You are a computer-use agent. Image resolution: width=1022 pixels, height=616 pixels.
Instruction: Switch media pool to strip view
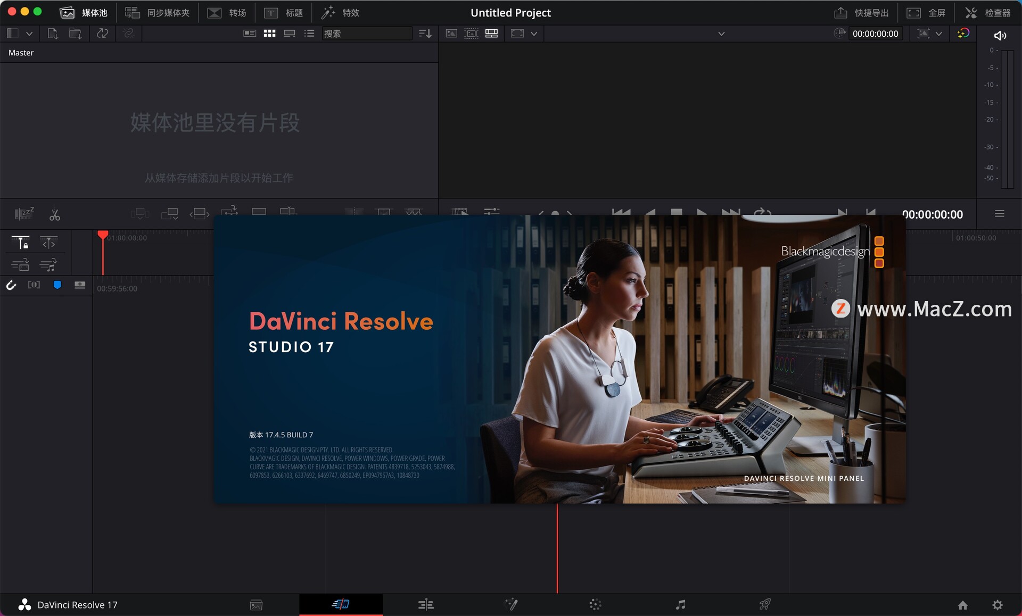(290, 33)
